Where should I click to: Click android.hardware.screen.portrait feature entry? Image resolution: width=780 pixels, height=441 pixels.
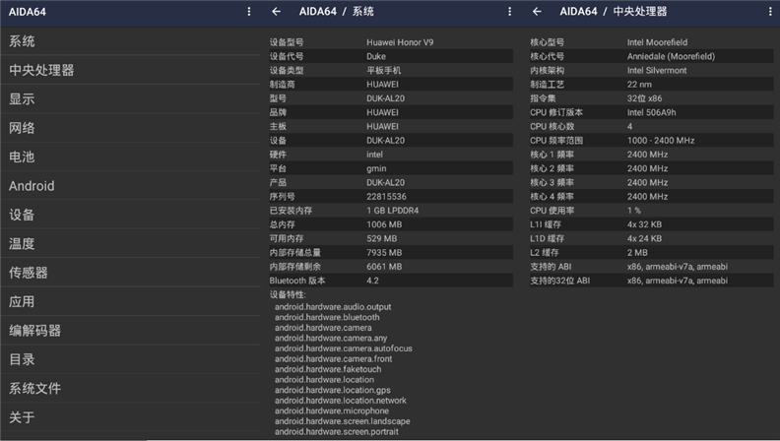[x=336, y=431]
